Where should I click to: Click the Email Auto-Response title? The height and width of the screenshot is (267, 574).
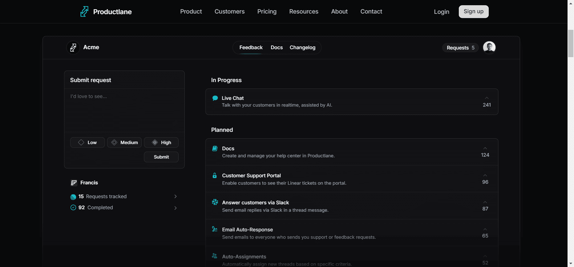click(x=247, y=230)
